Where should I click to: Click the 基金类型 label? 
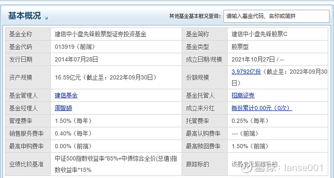point(197,47)
